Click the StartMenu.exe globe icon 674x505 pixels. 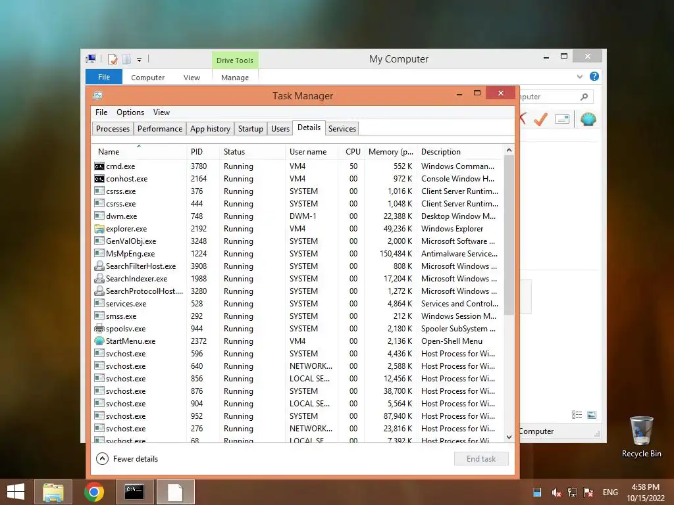click(x=99, y=341)
